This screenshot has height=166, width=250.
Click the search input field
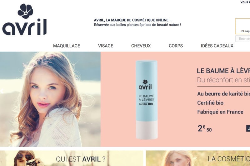[x=243, y=39]
